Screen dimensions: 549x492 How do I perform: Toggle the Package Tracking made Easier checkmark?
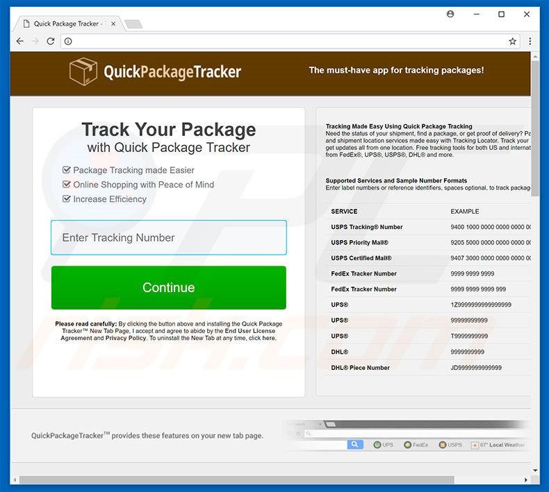[66, 170]
